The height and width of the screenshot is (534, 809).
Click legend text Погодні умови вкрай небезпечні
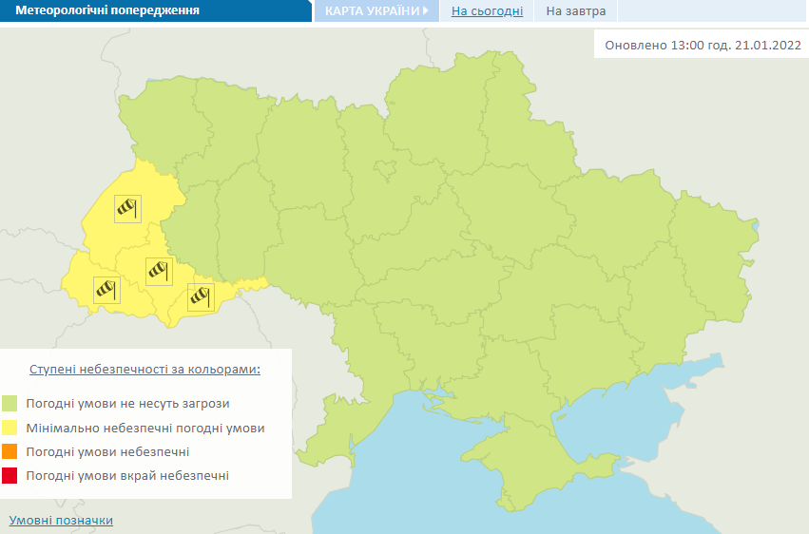point(127,476)
